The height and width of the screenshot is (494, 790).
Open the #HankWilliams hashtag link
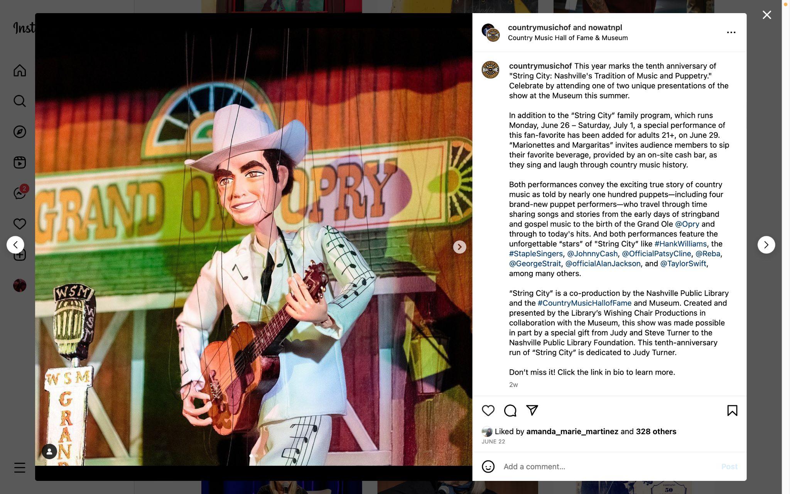pos(680,244)
